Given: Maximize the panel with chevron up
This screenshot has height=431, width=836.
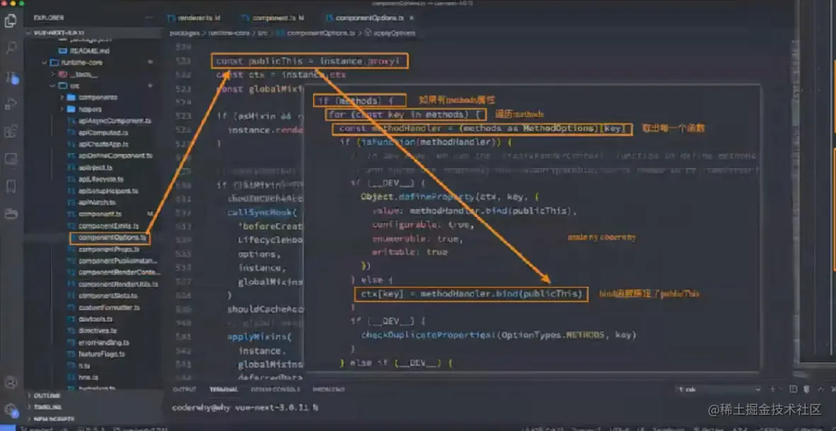Looking at the screenshot, I should pos(820,389).
